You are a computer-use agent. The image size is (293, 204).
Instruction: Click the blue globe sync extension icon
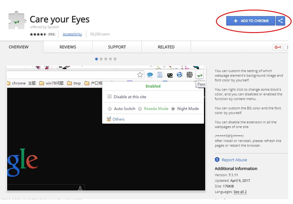[180, 75]
